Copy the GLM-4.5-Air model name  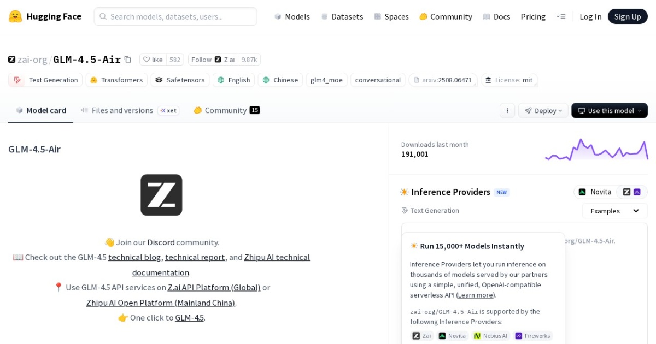click(x=127, y=59)
